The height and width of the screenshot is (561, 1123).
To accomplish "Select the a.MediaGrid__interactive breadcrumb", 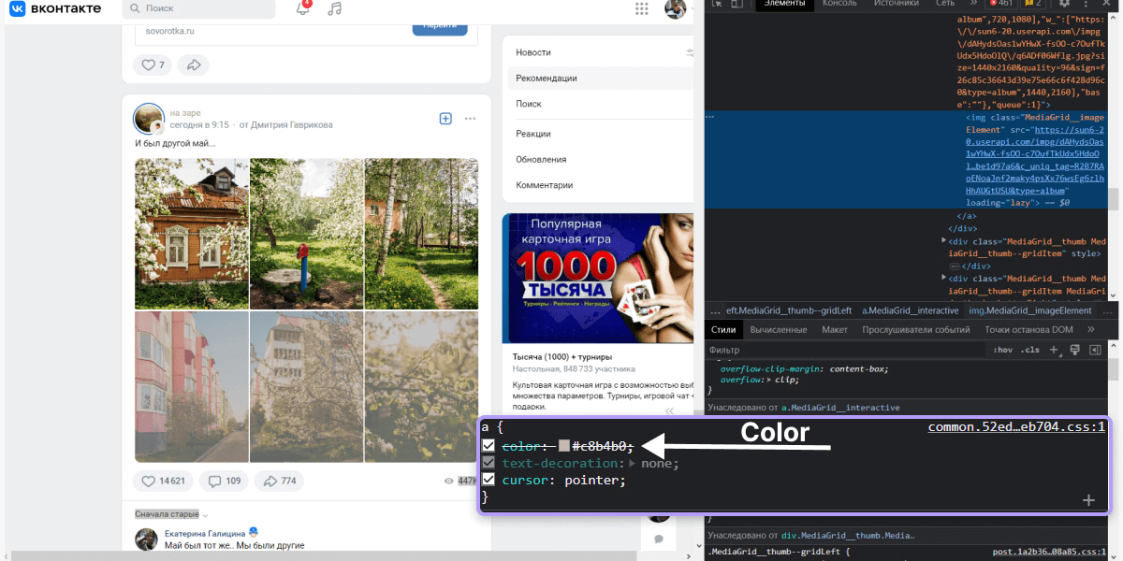I will pyautogui.click(x=910, y=310).
